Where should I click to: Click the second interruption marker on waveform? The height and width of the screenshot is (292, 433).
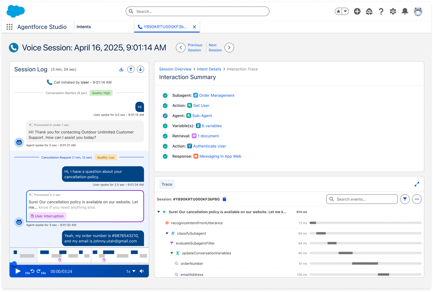[104, 260]
